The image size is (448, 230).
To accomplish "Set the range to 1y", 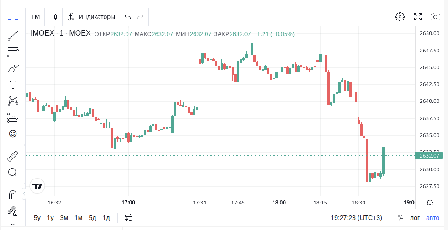I will click(50, 218).
